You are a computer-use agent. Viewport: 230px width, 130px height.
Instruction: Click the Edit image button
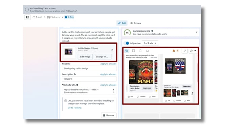click(x=85, y=57)
